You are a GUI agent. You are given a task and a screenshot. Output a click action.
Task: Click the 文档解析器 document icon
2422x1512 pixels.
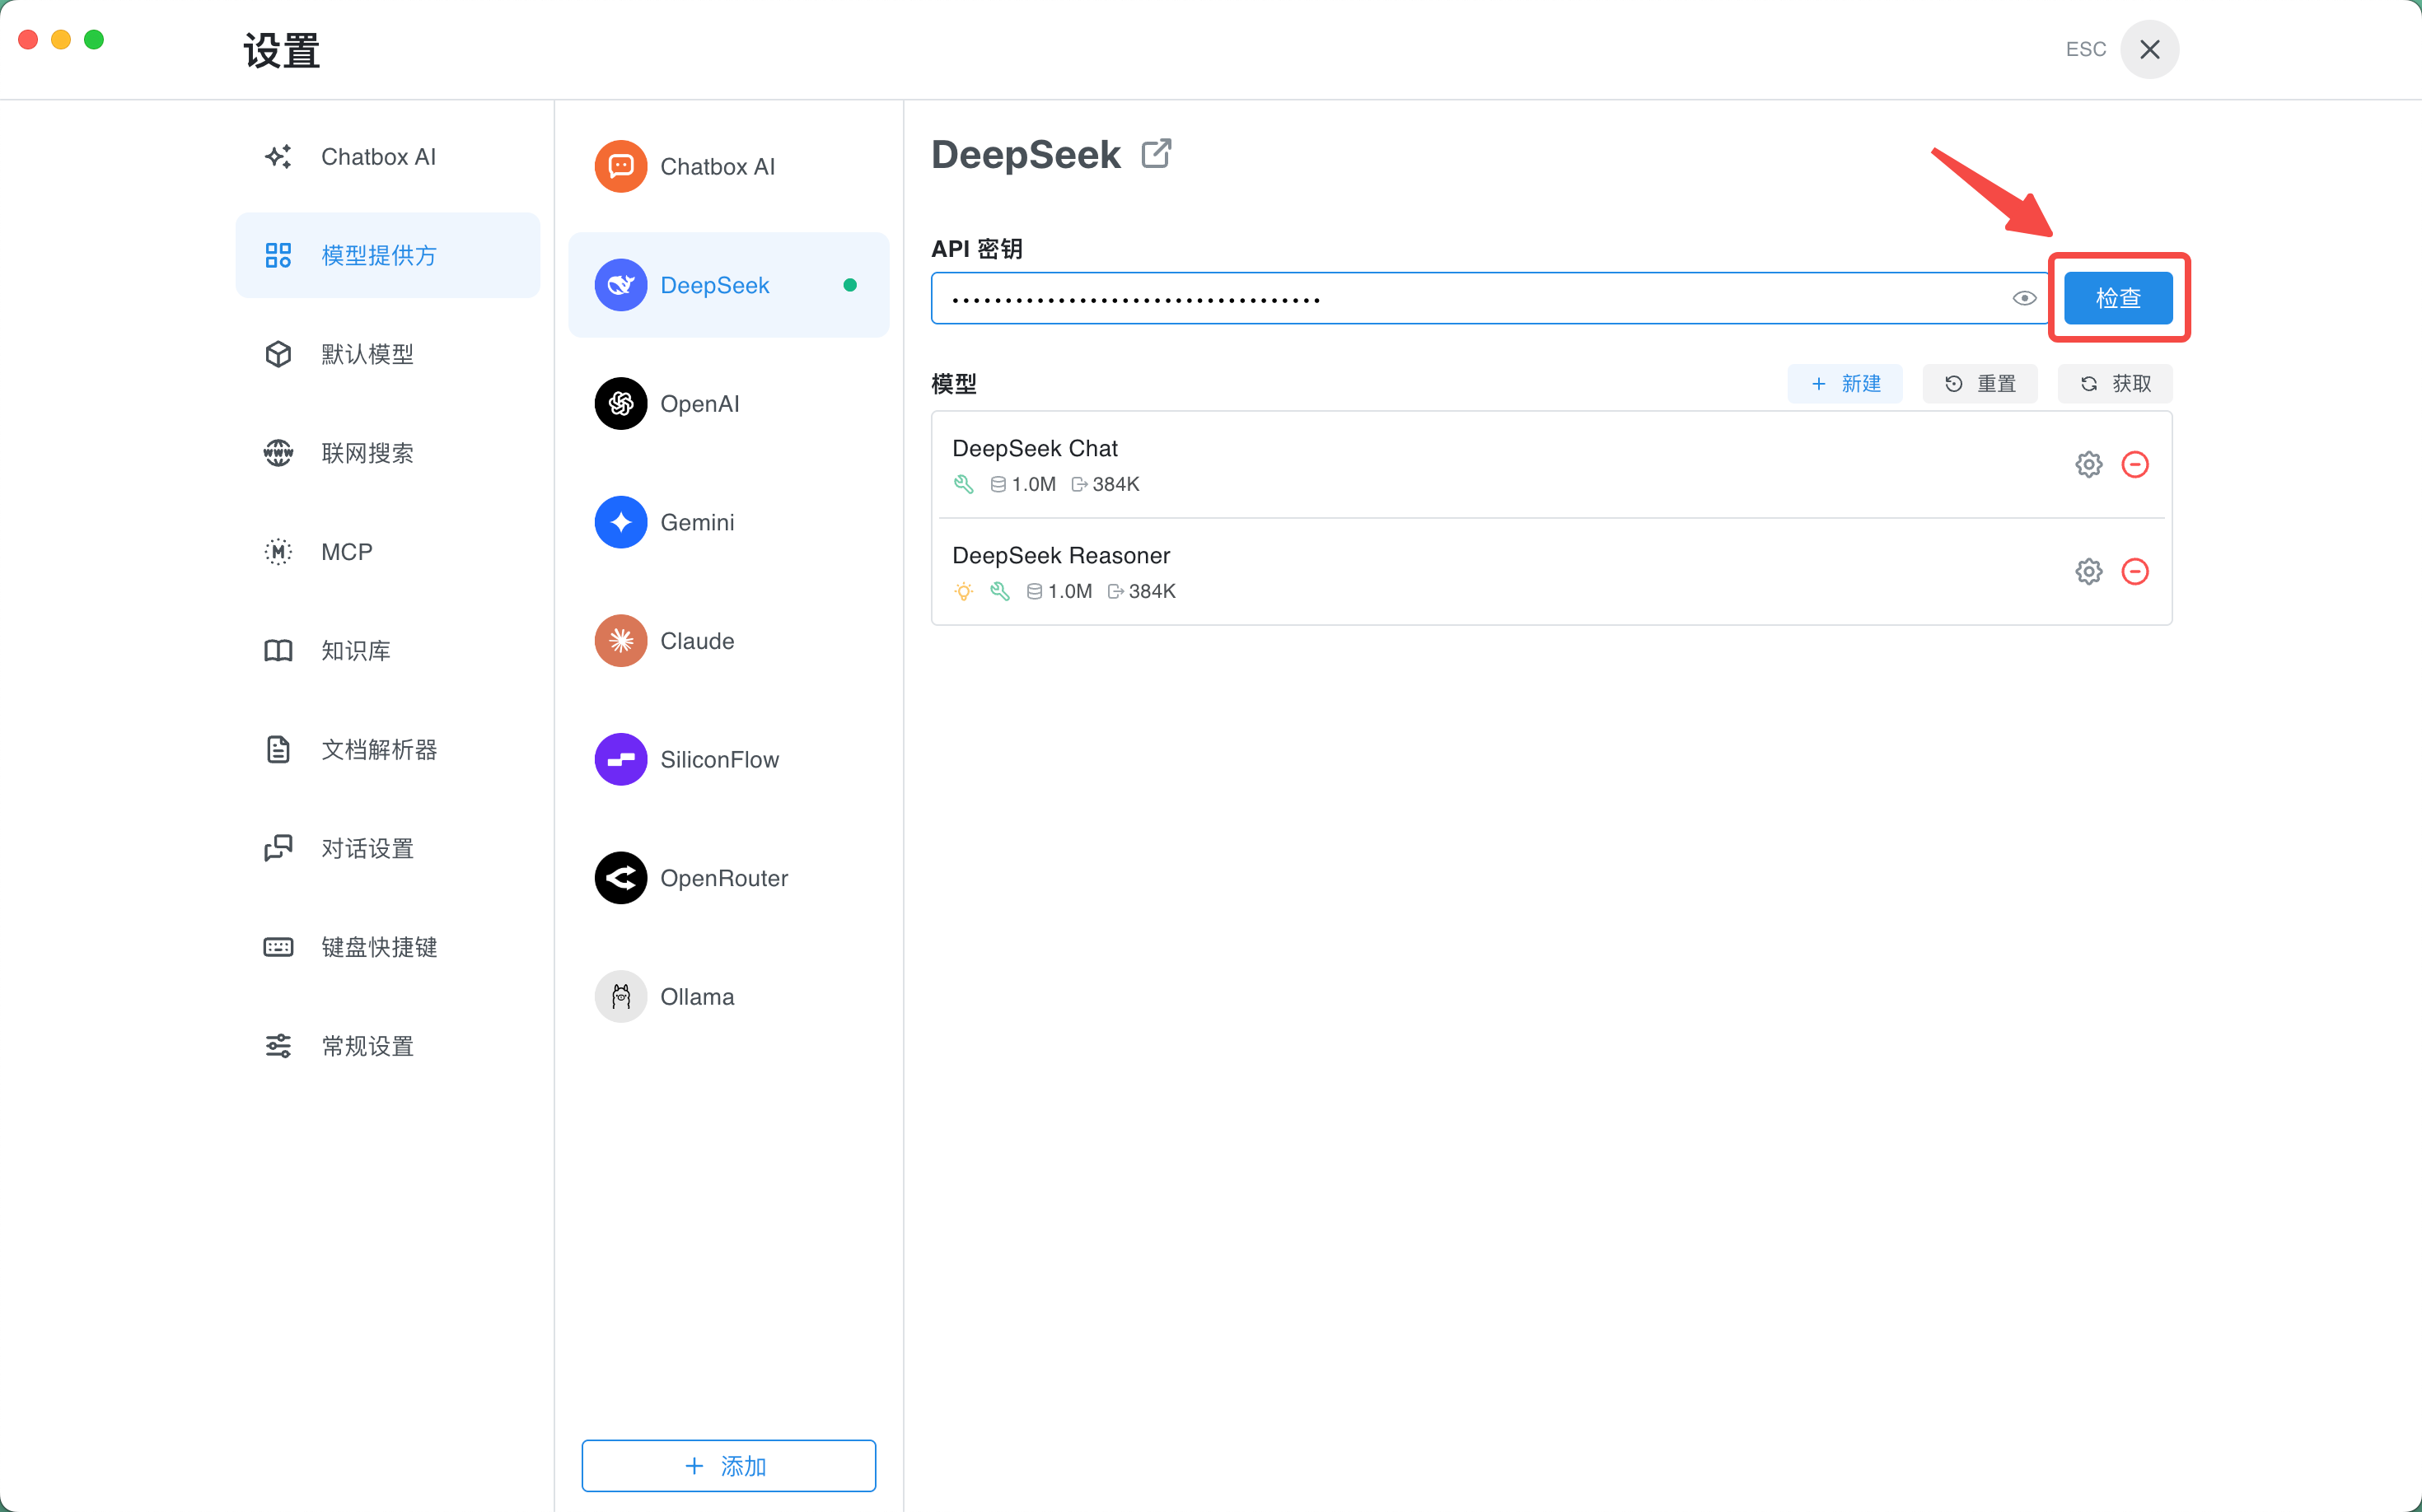[x=278, y=749]
